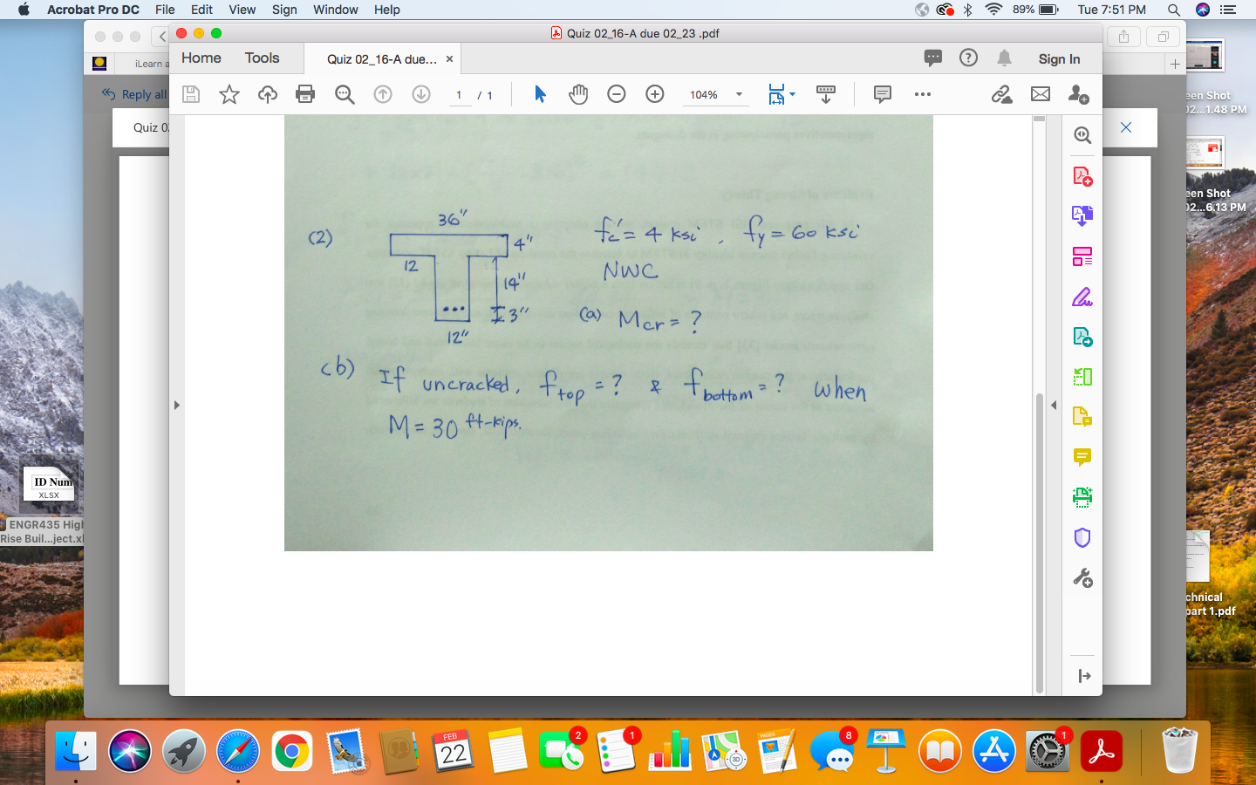Screen dimensions: 1256x785
Task: Open the find text magnifier tool
Action: (x=345, y=94)
